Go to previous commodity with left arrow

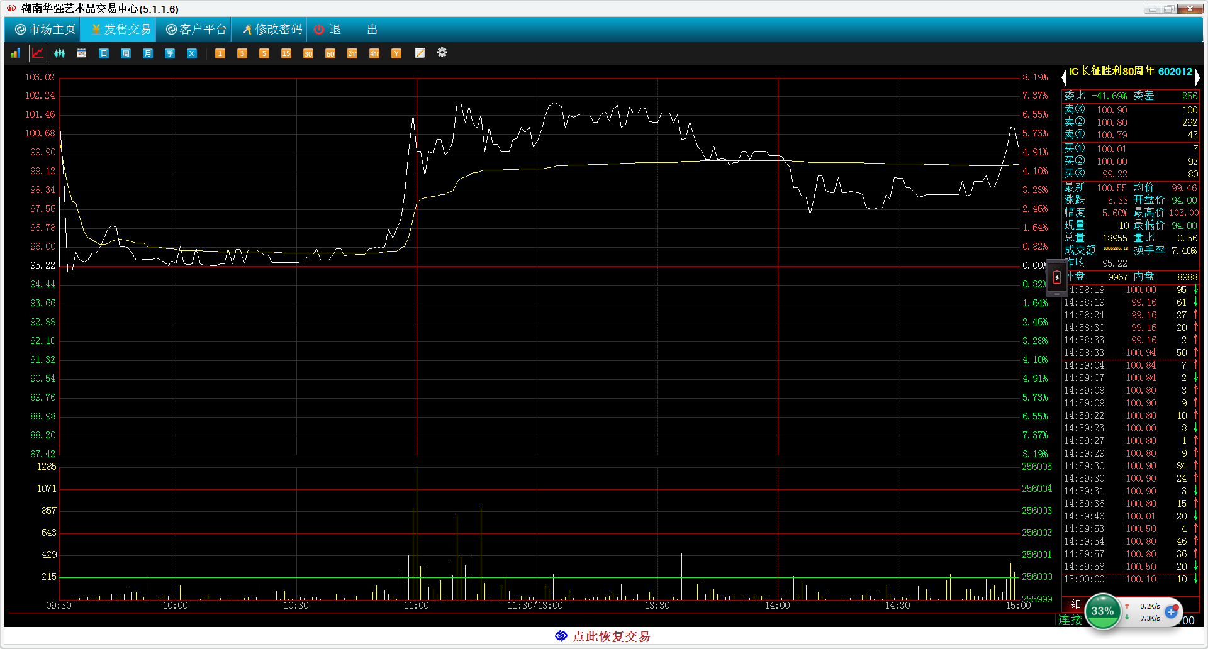click(x=1064, y=77)
